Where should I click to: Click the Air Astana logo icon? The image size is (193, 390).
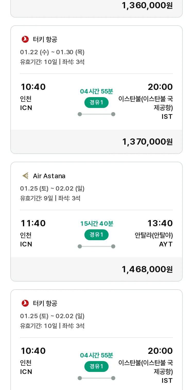coord(25,176)
